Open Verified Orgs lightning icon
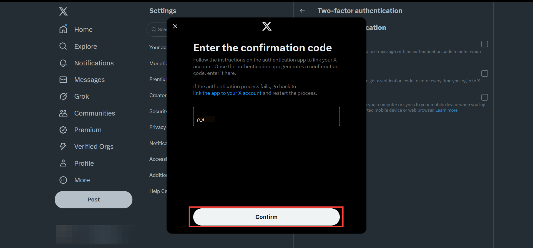 (x=63, y=146)
